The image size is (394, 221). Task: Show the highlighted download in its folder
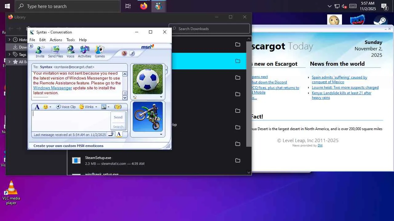click(x=238, y=61)
